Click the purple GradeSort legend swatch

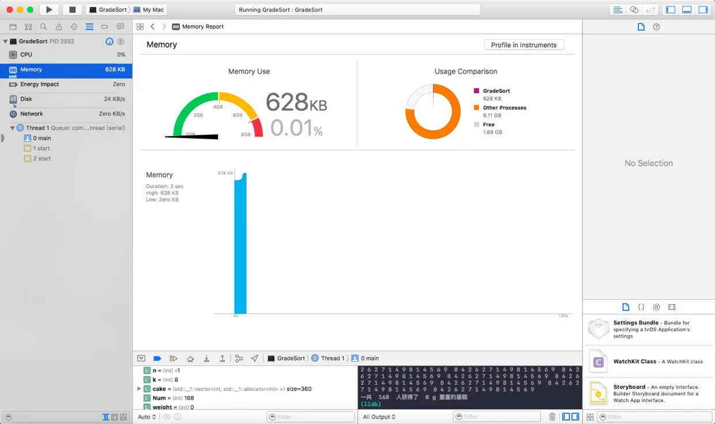tap(477, 91)
